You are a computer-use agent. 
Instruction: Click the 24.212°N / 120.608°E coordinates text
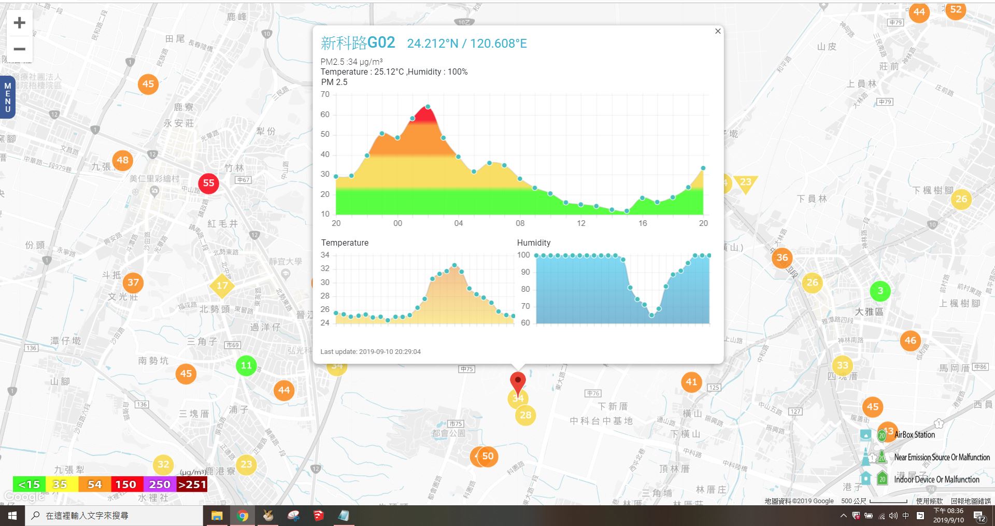(467, 44)
